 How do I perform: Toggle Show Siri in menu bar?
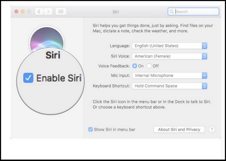[x=90, y=129]
